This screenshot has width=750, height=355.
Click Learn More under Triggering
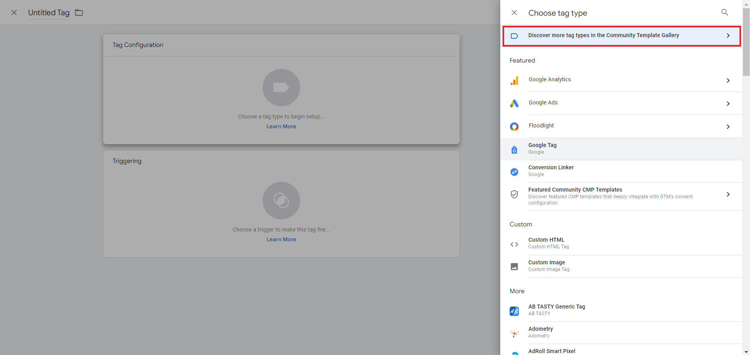pyautogui.click(x=281, y=239)
